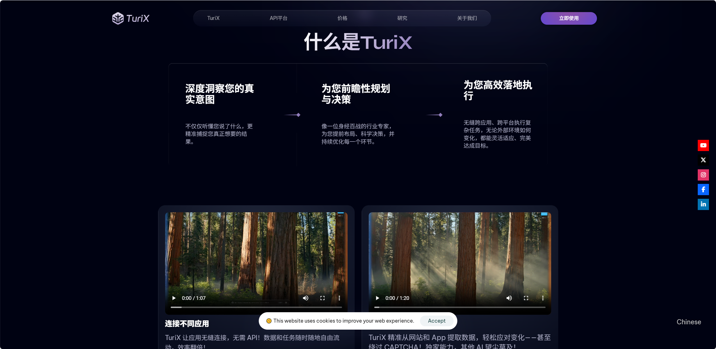Click description starting TuriX 让应用无缝连接

click(x=252, y=342)
